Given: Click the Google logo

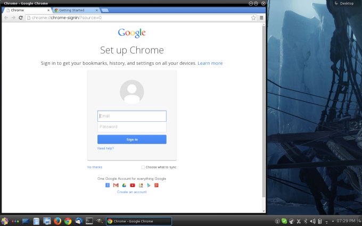Looking at the screenshot, I should 132,33.
